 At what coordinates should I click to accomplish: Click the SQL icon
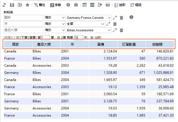[x=92, y=5]
